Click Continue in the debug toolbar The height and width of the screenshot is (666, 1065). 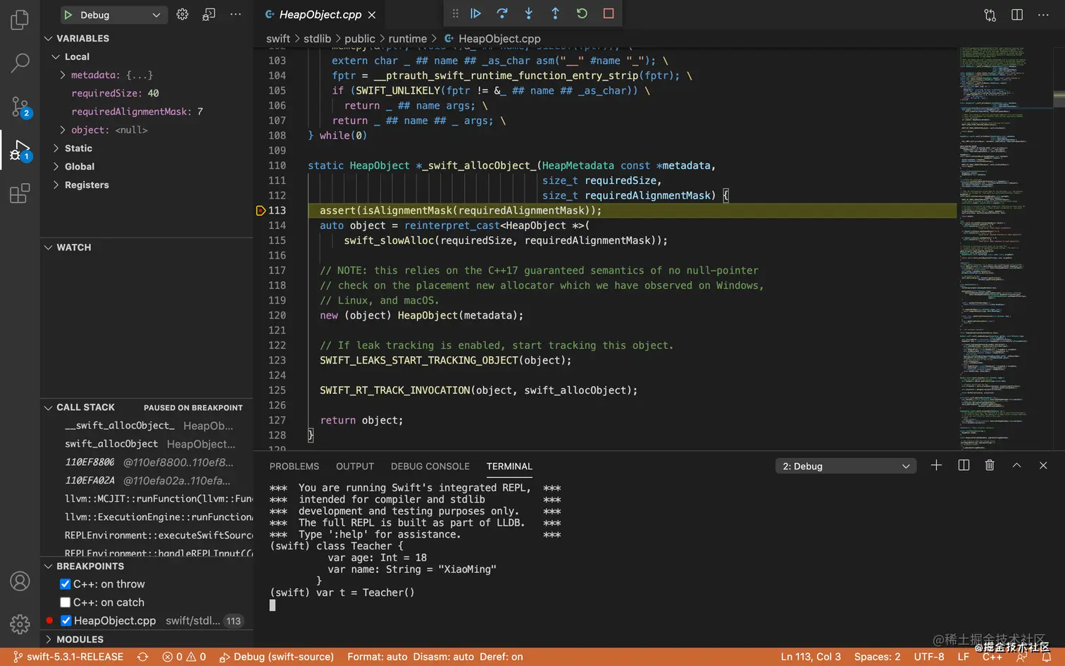pyautogui.click(x=476, y=13)
